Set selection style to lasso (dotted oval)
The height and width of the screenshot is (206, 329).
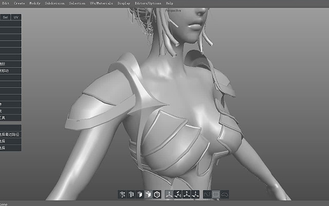[225, 195]
